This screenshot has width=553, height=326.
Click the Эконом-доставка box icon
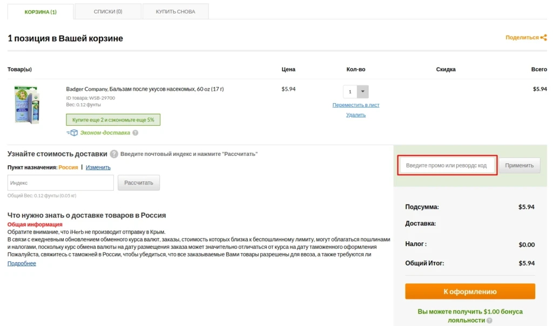click(72, 133)
